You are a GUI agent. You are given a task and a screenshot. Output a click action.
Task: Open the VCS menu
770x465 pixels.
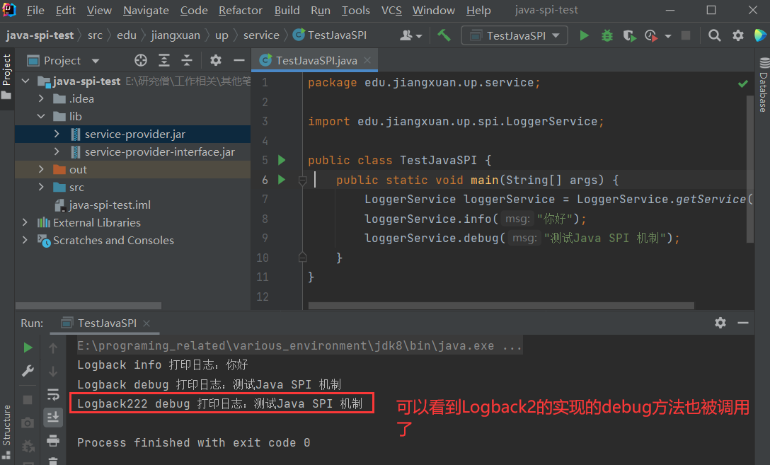pos(391,10)
